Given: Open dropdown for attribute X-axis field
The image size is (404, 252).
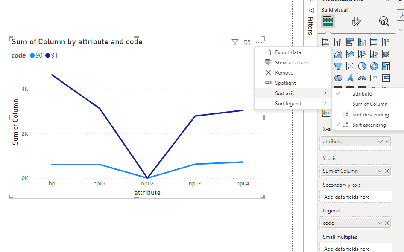Looking at the screenshot, I should click(380, 142).
